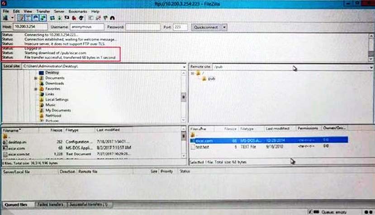
Task: Select Local Settings folder in local tree
Action: 57,100
